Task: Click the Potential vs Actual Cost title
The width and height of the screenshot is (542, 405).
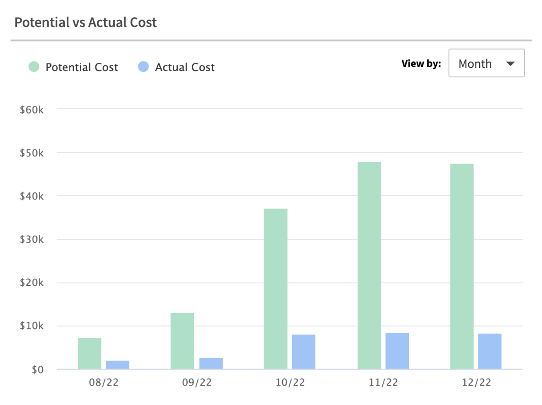Action: 86,23
